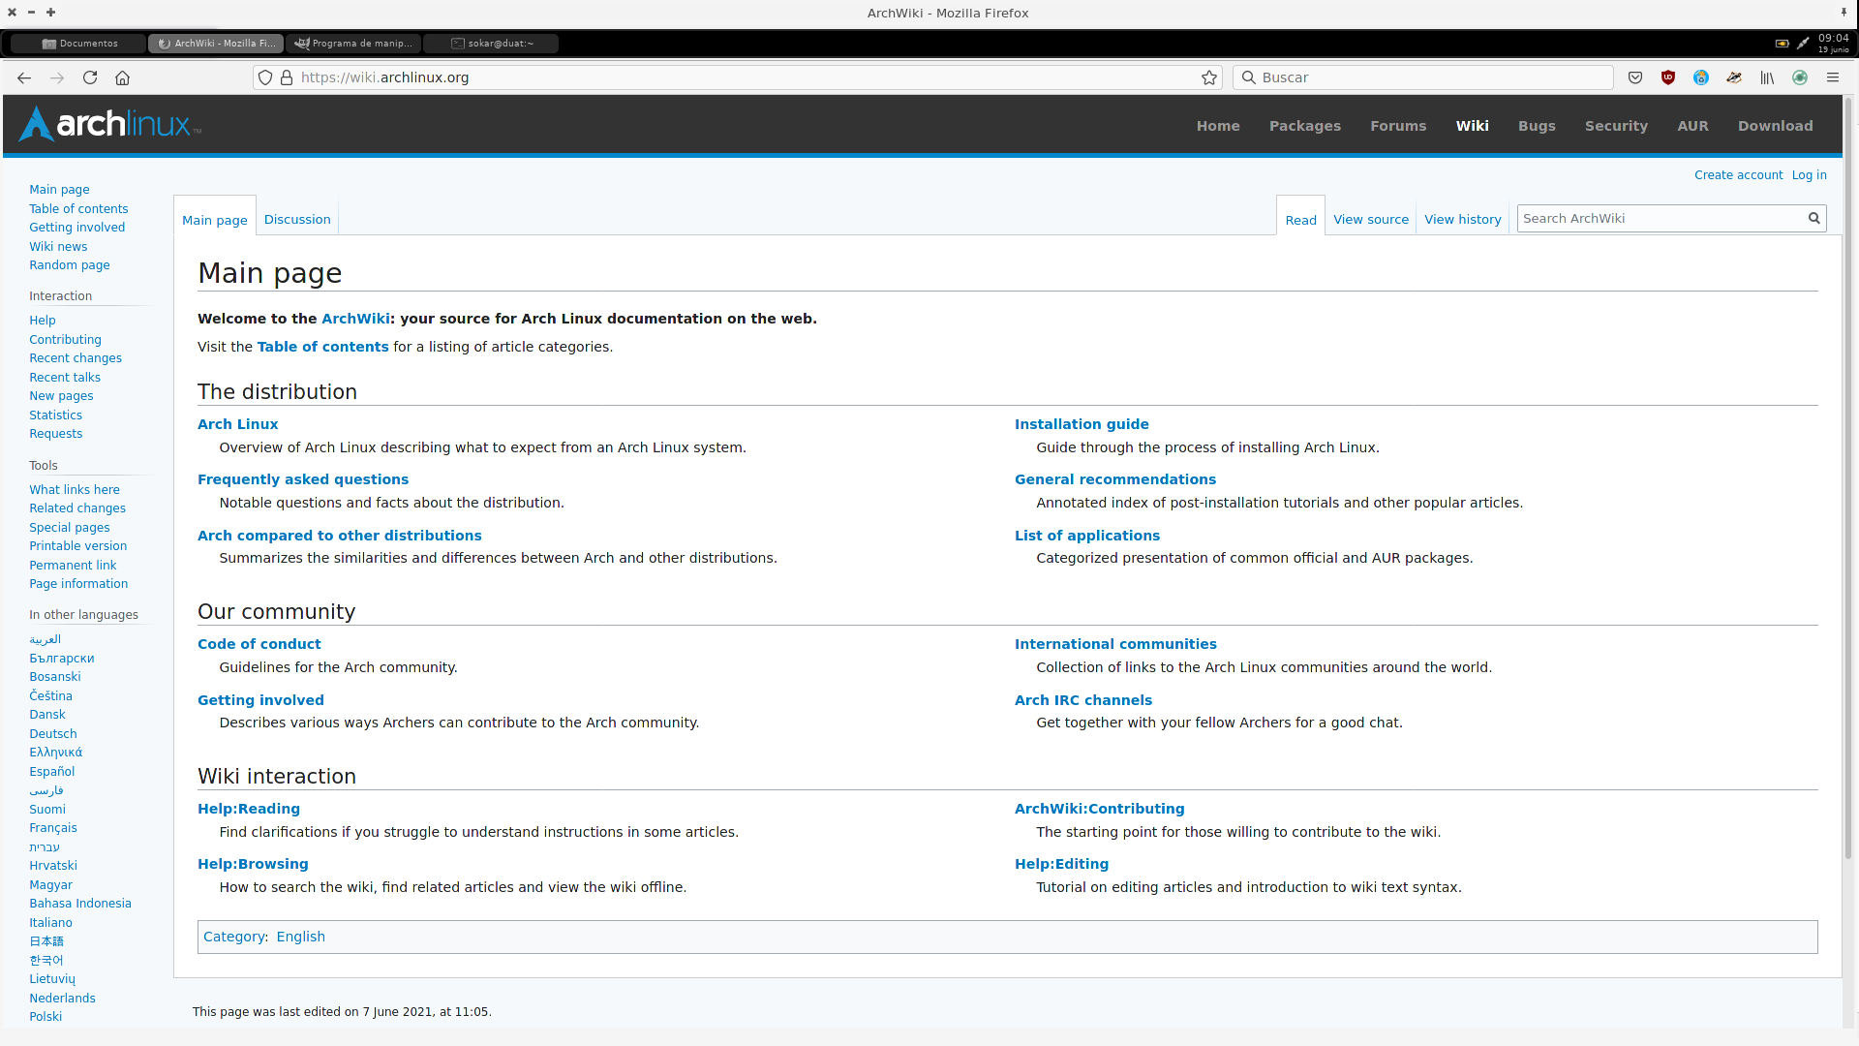The height and width of the screenshot is (1046, 1859).
Task: Save page to Pocket
Action: (1635, 77)
